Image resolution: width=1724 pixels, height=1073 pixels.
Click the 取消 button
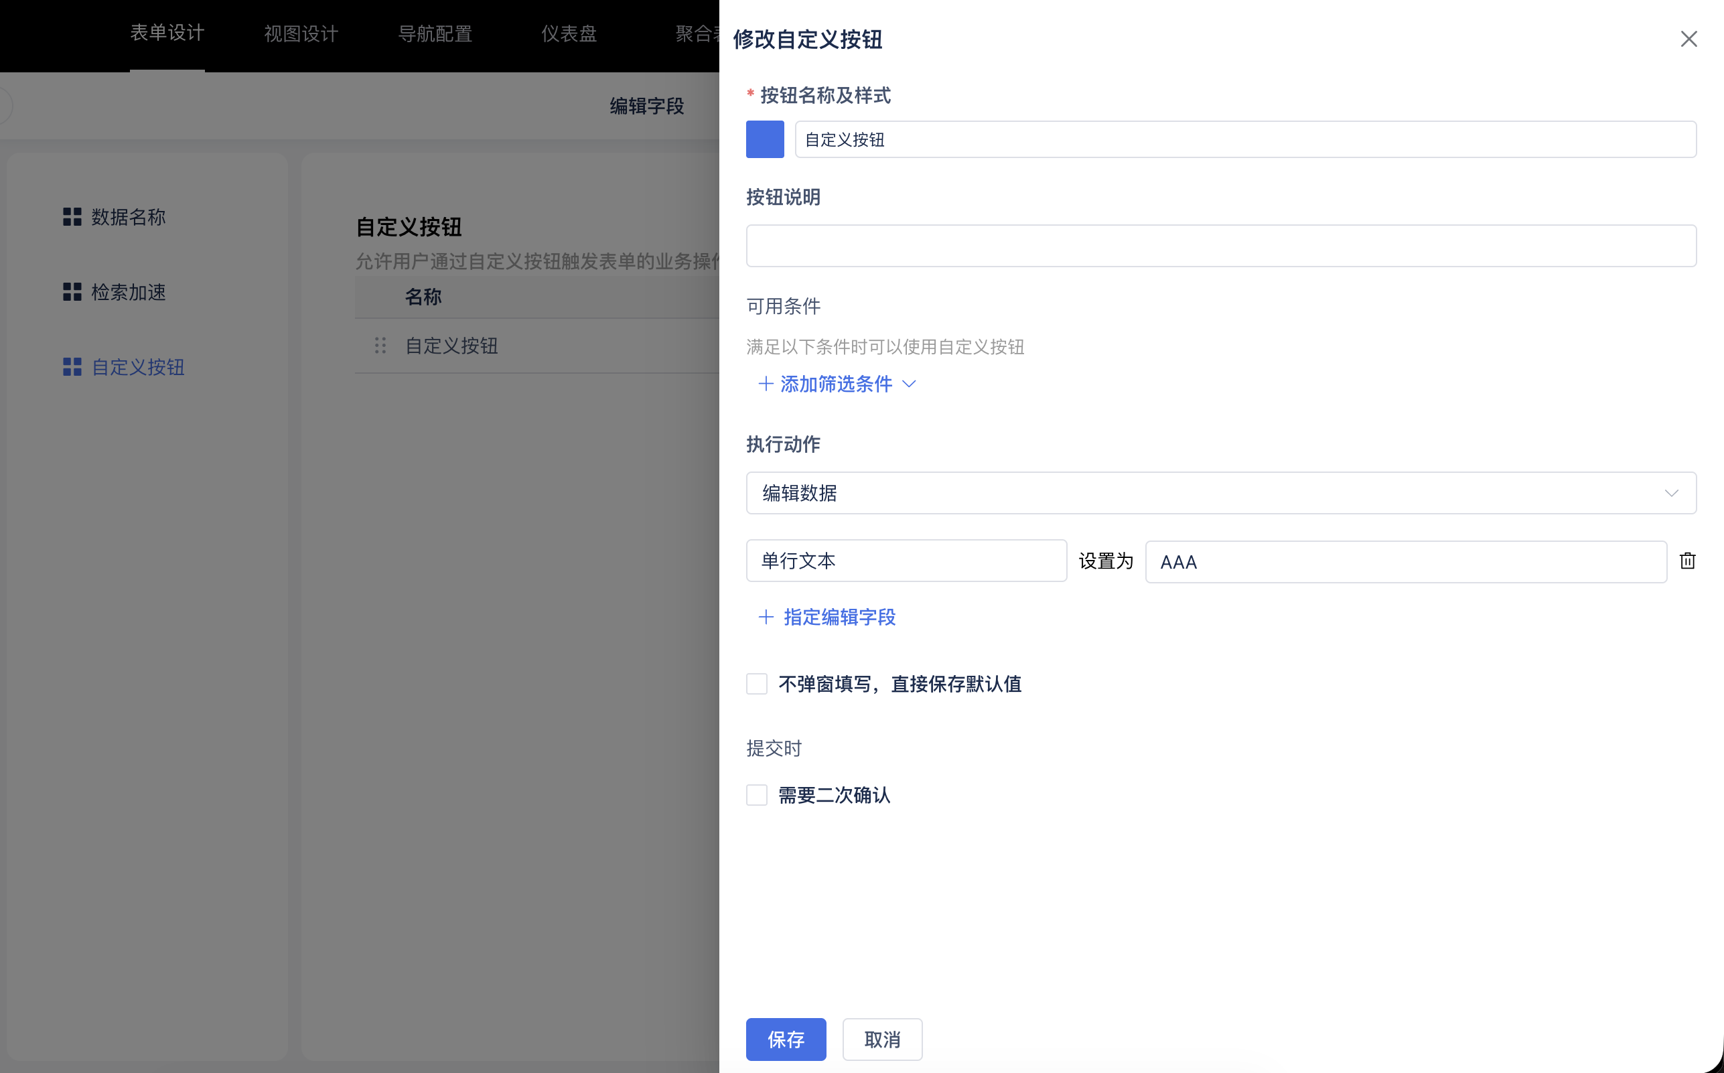tap(882, 1039)
